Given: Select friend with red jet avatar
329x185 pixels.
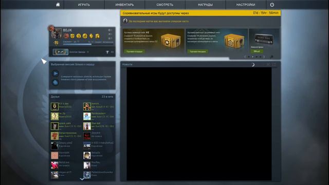Looking at the screenshot, I should [x=54, y=165].
